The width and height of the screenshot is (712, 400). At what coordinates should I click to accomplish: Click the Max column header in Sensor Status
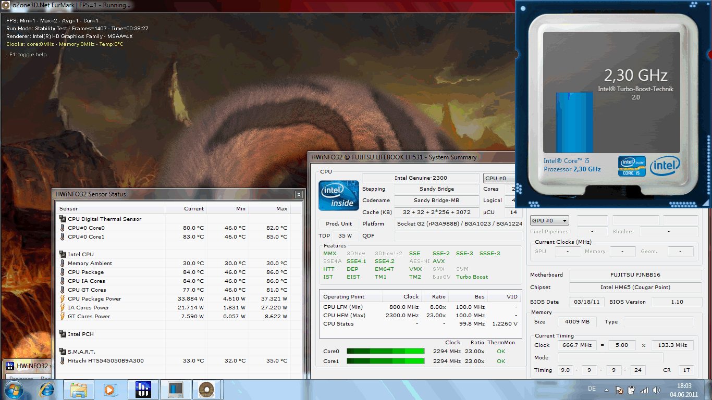pyautogui.click(x=269, y=208)
